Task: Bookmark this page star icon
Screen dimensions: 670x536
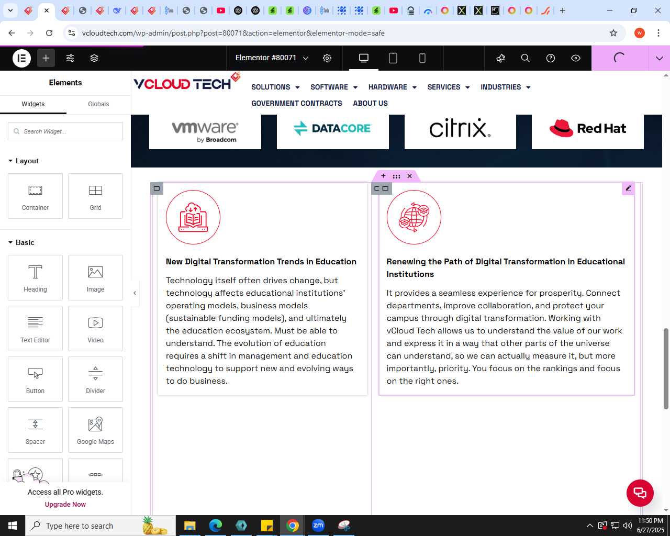Action: coord(613,33)
